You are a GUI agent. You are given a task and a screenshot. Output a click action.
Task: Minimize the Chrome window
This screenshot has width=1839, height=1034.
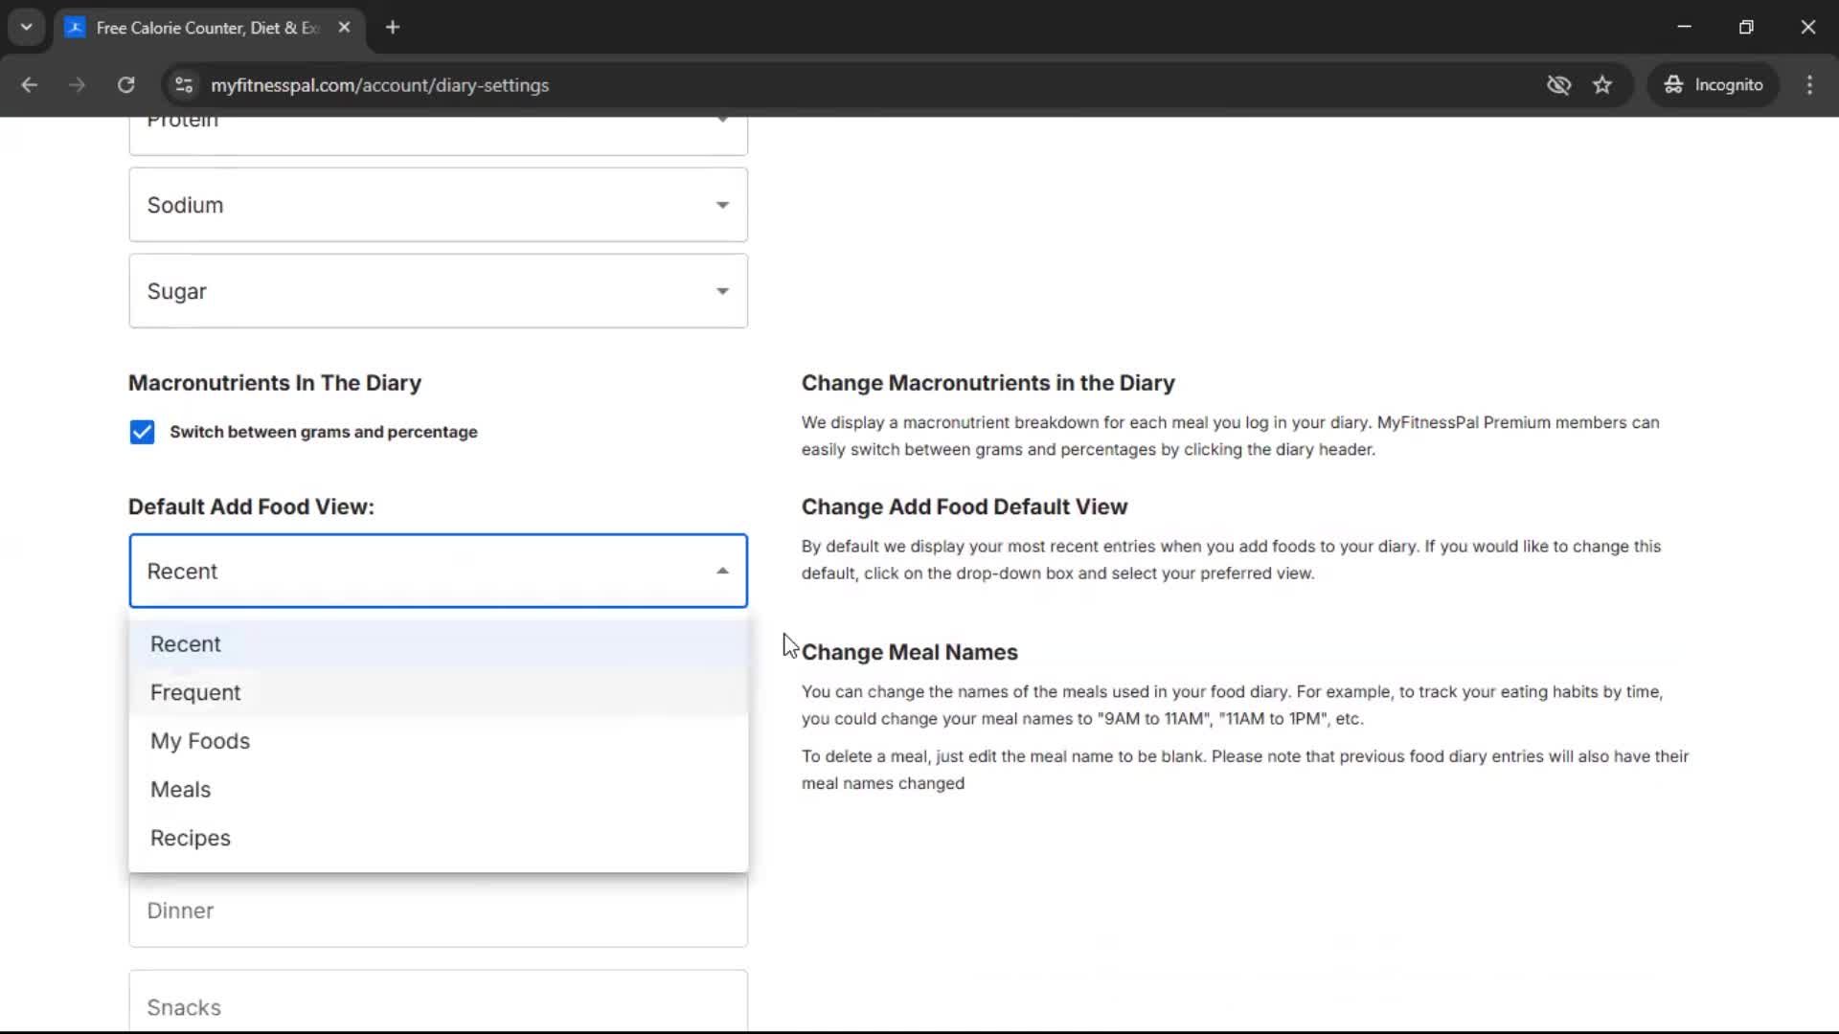pos(1684,28)
